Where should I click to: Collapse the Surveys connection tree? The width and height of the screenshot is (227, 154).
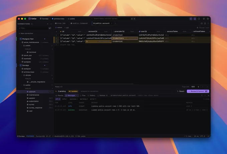click(x=18, y=65)
